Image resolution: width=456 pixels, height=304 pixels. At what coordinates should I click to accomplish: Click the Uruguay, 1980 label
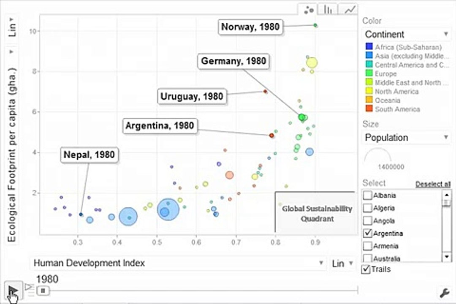point(192,96)
